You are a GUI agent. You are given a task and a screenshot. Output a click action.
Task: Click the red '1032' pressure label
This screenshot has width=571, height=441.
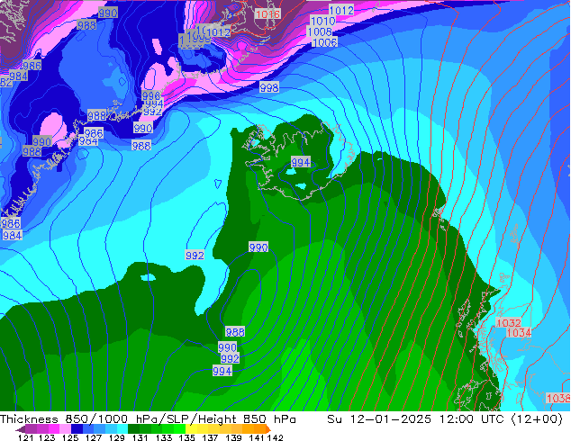[x=508, y=323]
